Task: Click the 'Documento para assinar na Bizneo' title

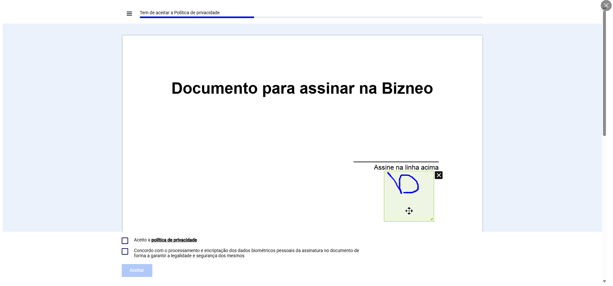Action: coord(302,88)
